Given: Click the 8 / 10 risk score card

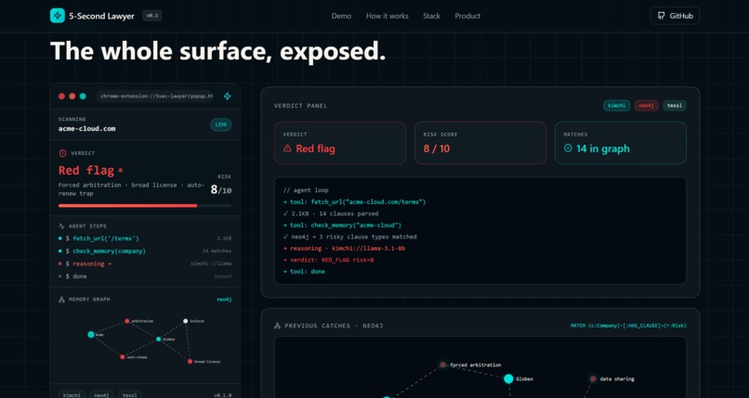Looking at the screenshot, I should (x=480, y=143).
